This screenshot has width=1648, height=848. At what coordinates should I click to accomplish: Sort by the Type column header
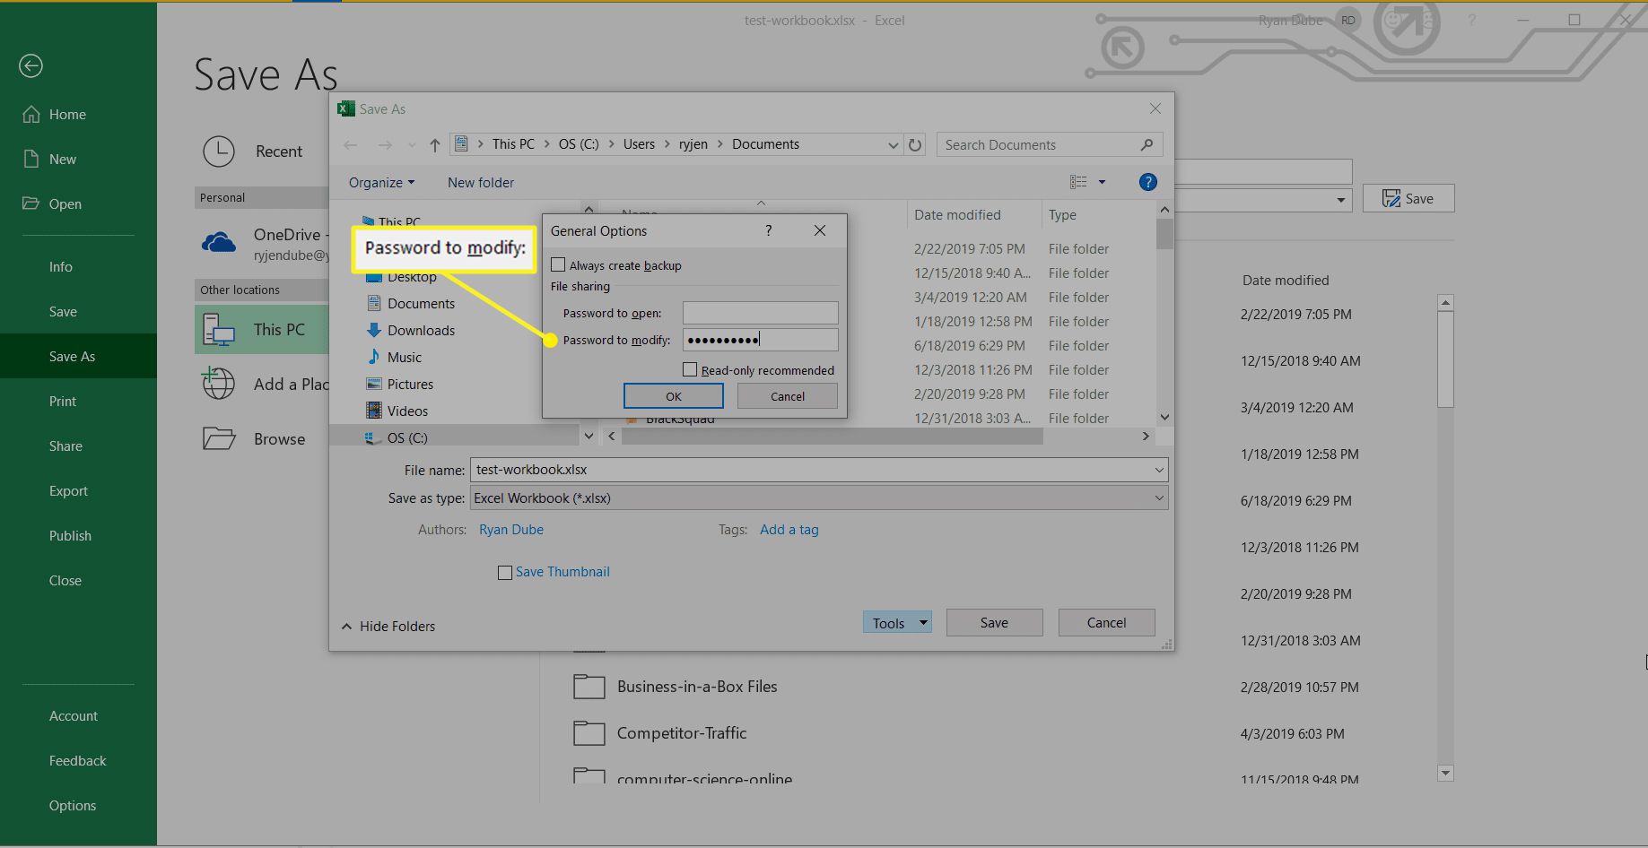point(1062,214)
